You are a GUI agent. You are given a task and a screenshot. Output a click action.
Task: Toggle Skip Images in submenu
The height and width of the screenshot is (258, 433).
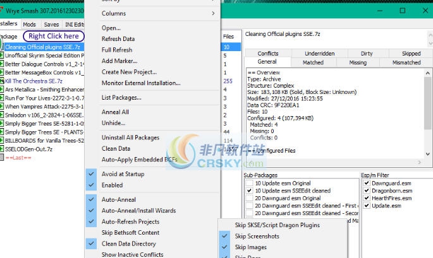283,247
